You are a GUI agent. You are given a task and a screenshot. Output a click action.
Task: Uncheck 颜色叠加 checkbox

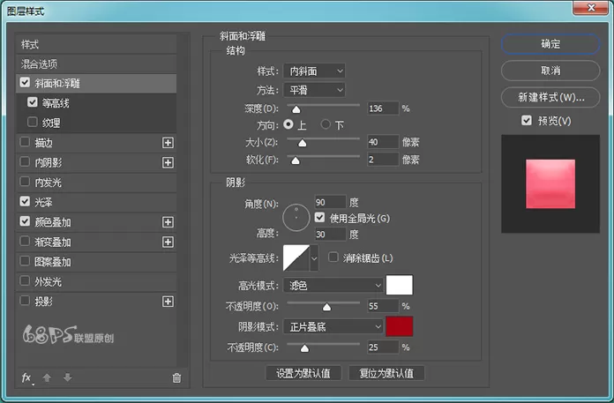point(25,221)
